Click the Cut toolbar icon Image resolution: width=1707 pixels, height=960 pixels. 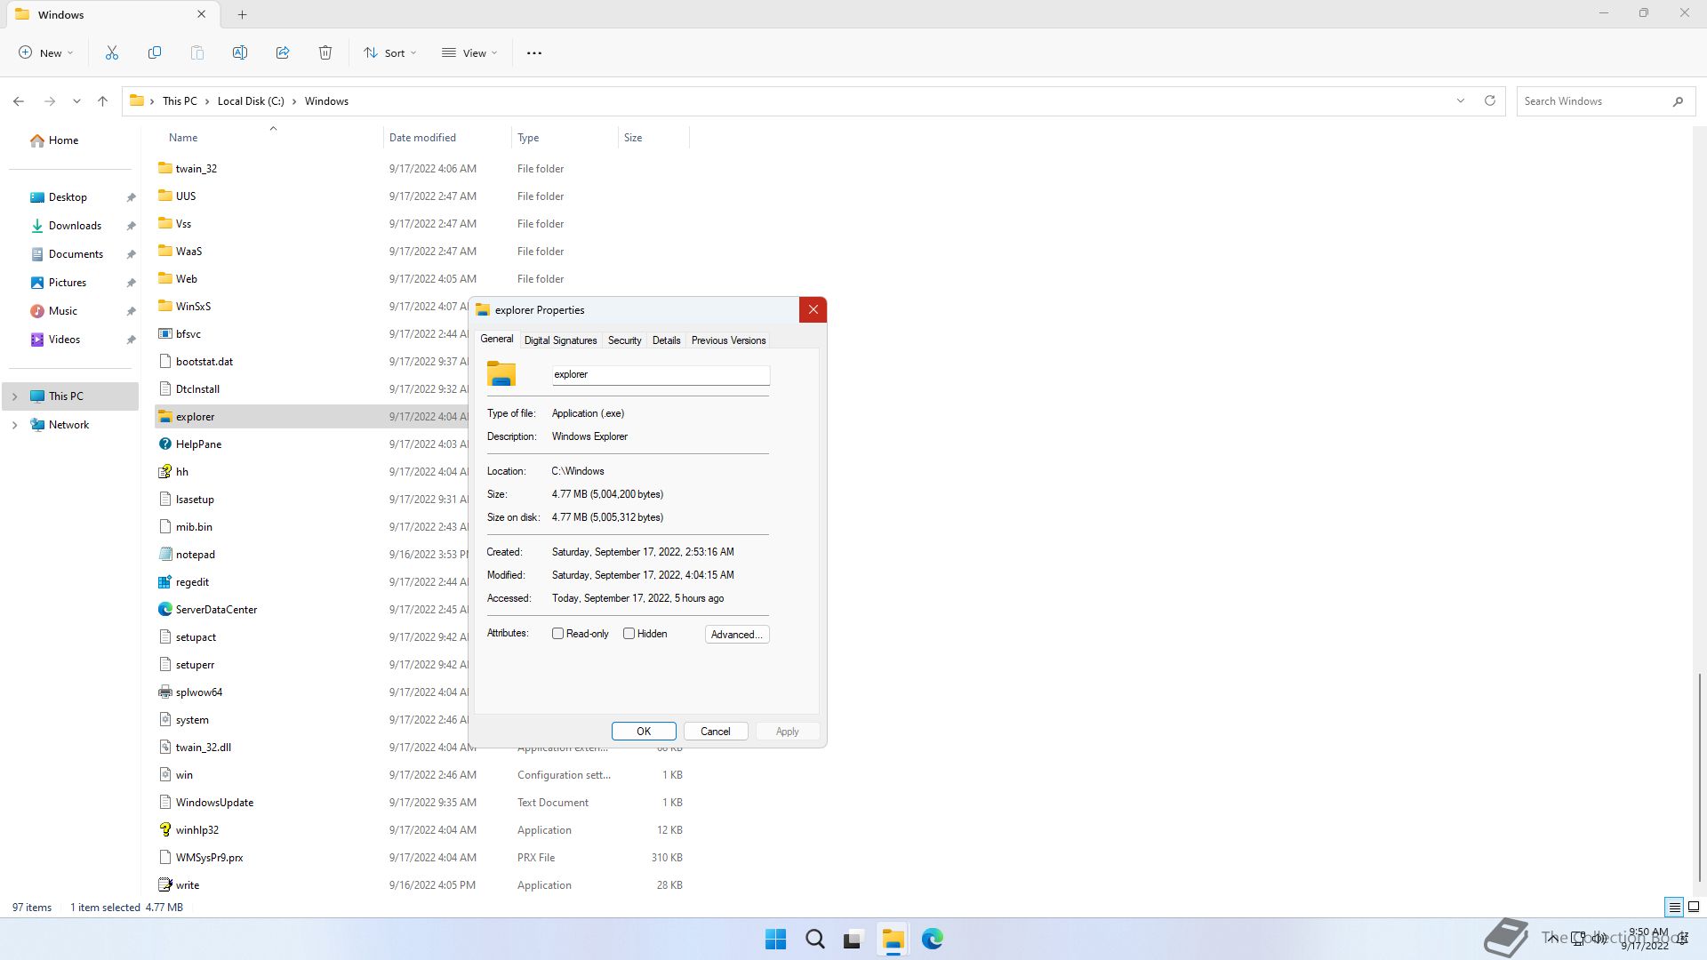(x=112, y=53)
